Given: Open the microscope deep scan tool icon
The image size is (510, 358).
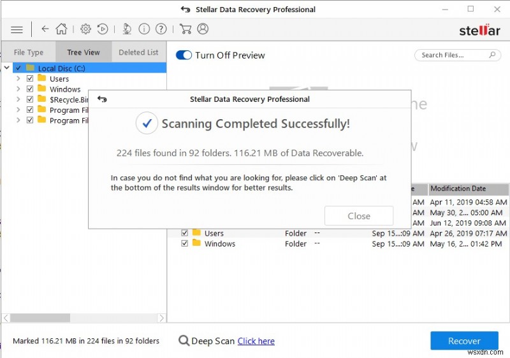Looking at the screenshot, I should [127, 29].
